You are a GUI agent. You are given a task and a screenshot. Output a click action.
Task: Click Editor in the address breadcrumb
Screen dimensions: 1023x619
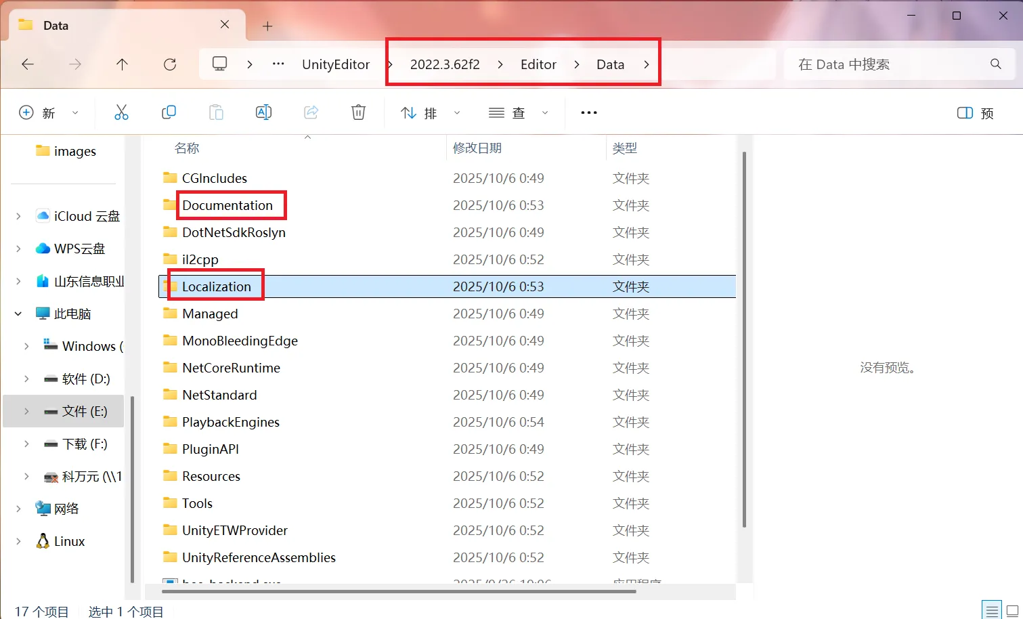point(538,64)
